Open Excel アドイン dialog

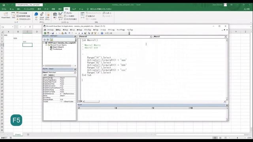(x=42, y=16)
